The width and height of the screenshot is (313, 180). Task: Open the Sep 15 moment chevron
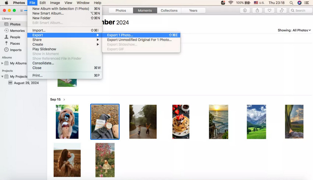coord(64,99)
